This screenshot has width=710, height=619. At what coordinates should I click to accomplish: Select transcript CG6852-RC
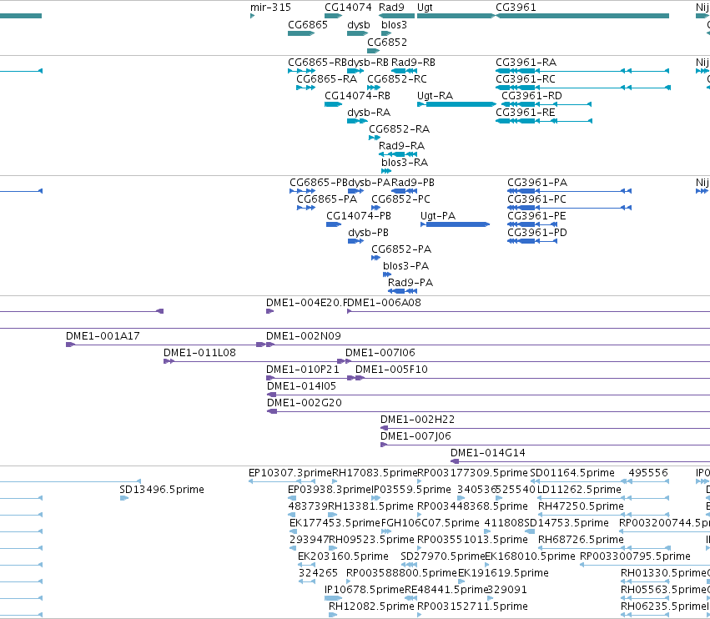point(374,88)
